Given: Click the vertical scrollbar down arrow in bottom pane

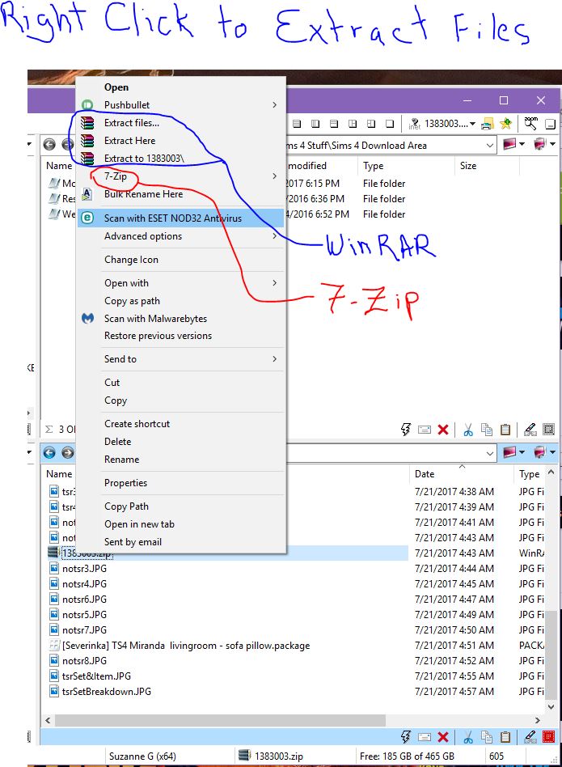Looking at the screenshot, I should [551, 706].
